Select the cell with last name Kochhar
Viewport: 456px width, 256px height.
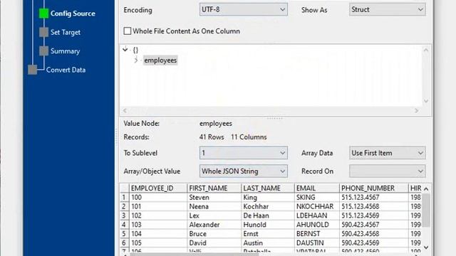point(268,207)
